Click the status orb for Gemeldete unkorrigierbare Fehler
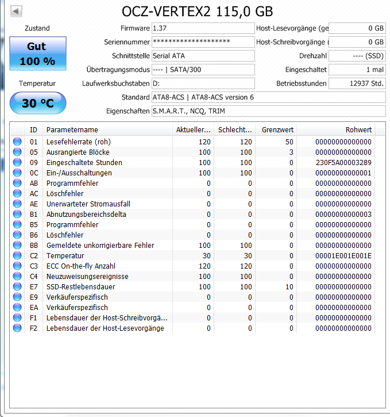The height and width of the screenshot is (417, 390). pyautogui.click(x=17, y=245)
